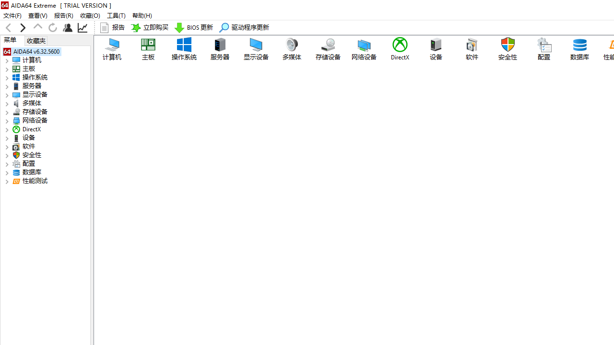Expand the 服务器 tree node
614x345 pixels.
click(7, 87)
